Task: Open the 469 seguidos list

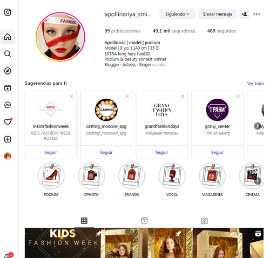Action: click(221, 31)
